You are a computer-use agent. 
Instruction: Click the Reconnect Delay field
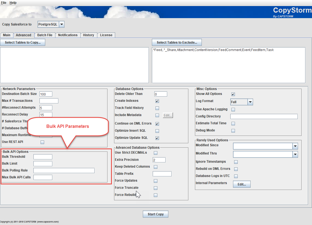coord(46,115)
